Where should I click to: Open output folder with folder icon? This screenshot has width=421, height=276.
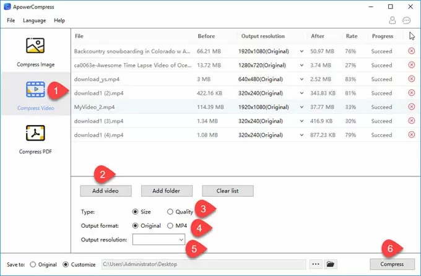pyautogui.click(x=331, y=264)
